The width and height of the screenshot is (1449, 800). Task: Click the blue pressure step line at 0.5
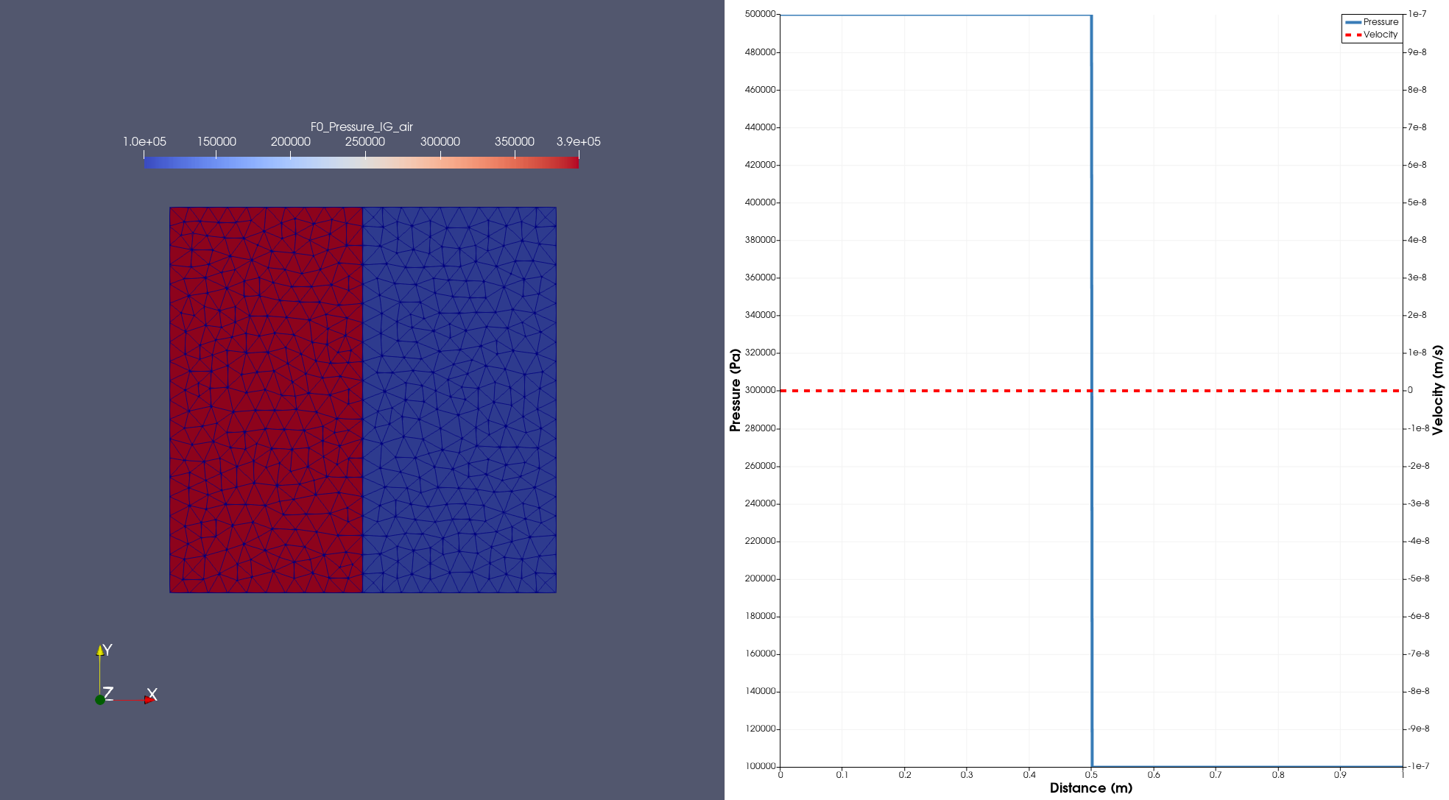(x=1091, y=391)
